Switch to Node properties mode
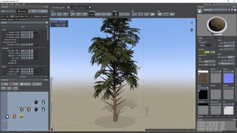Image resolution: width=237 pixels, height=133 pixels. click(x=32, y=11)
